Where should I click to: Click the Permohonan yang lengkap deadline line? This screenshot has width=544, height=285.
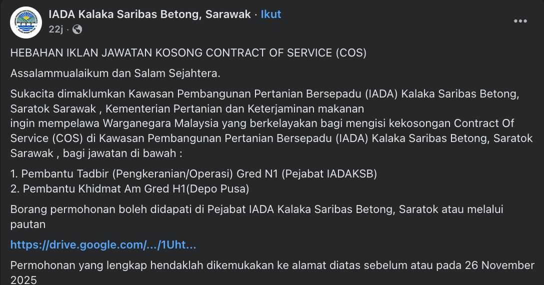click(272, 265)
